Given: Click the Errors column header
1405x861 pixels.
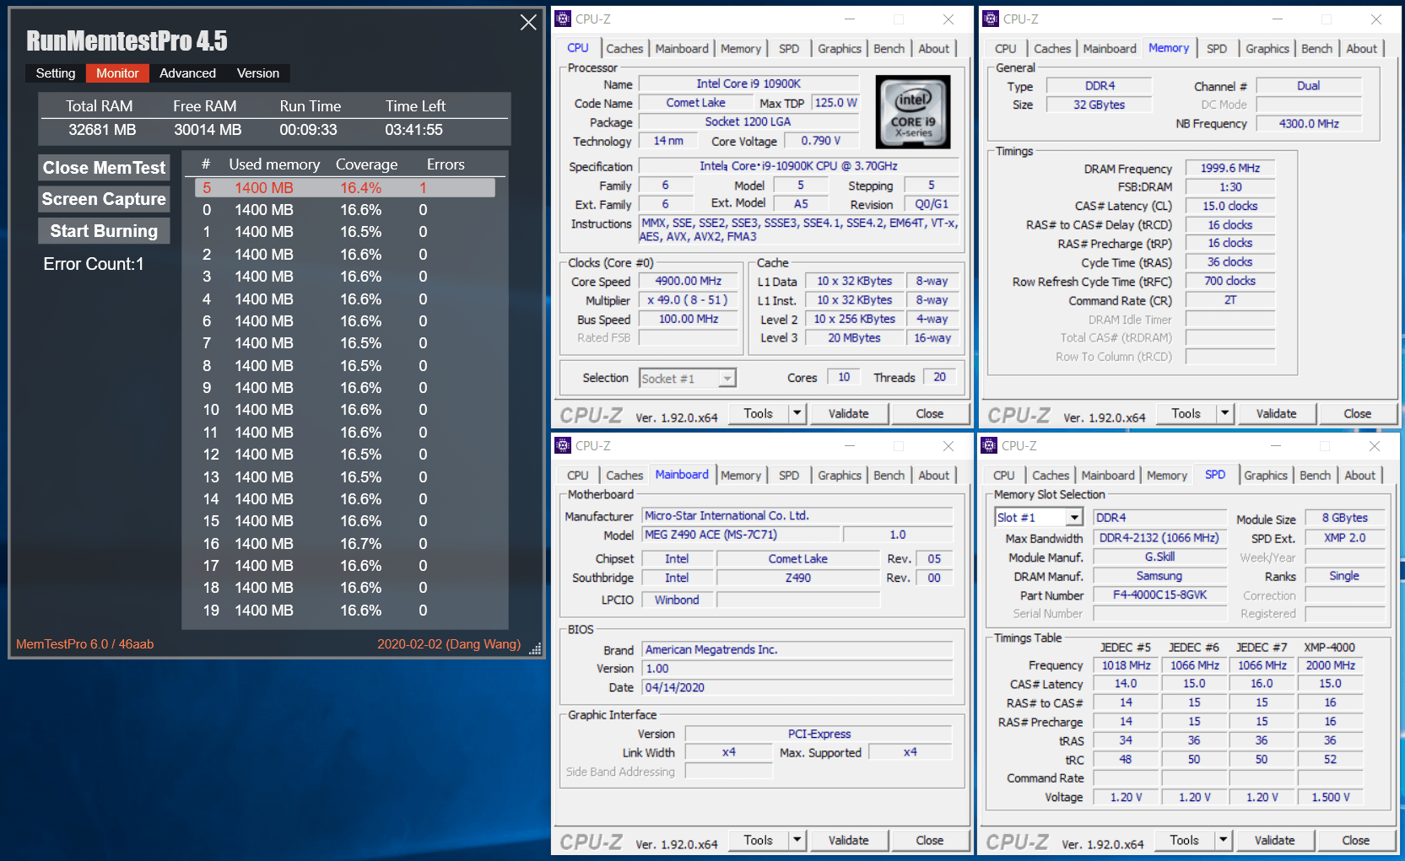Looking at the screenshot, I should point(446,164).
